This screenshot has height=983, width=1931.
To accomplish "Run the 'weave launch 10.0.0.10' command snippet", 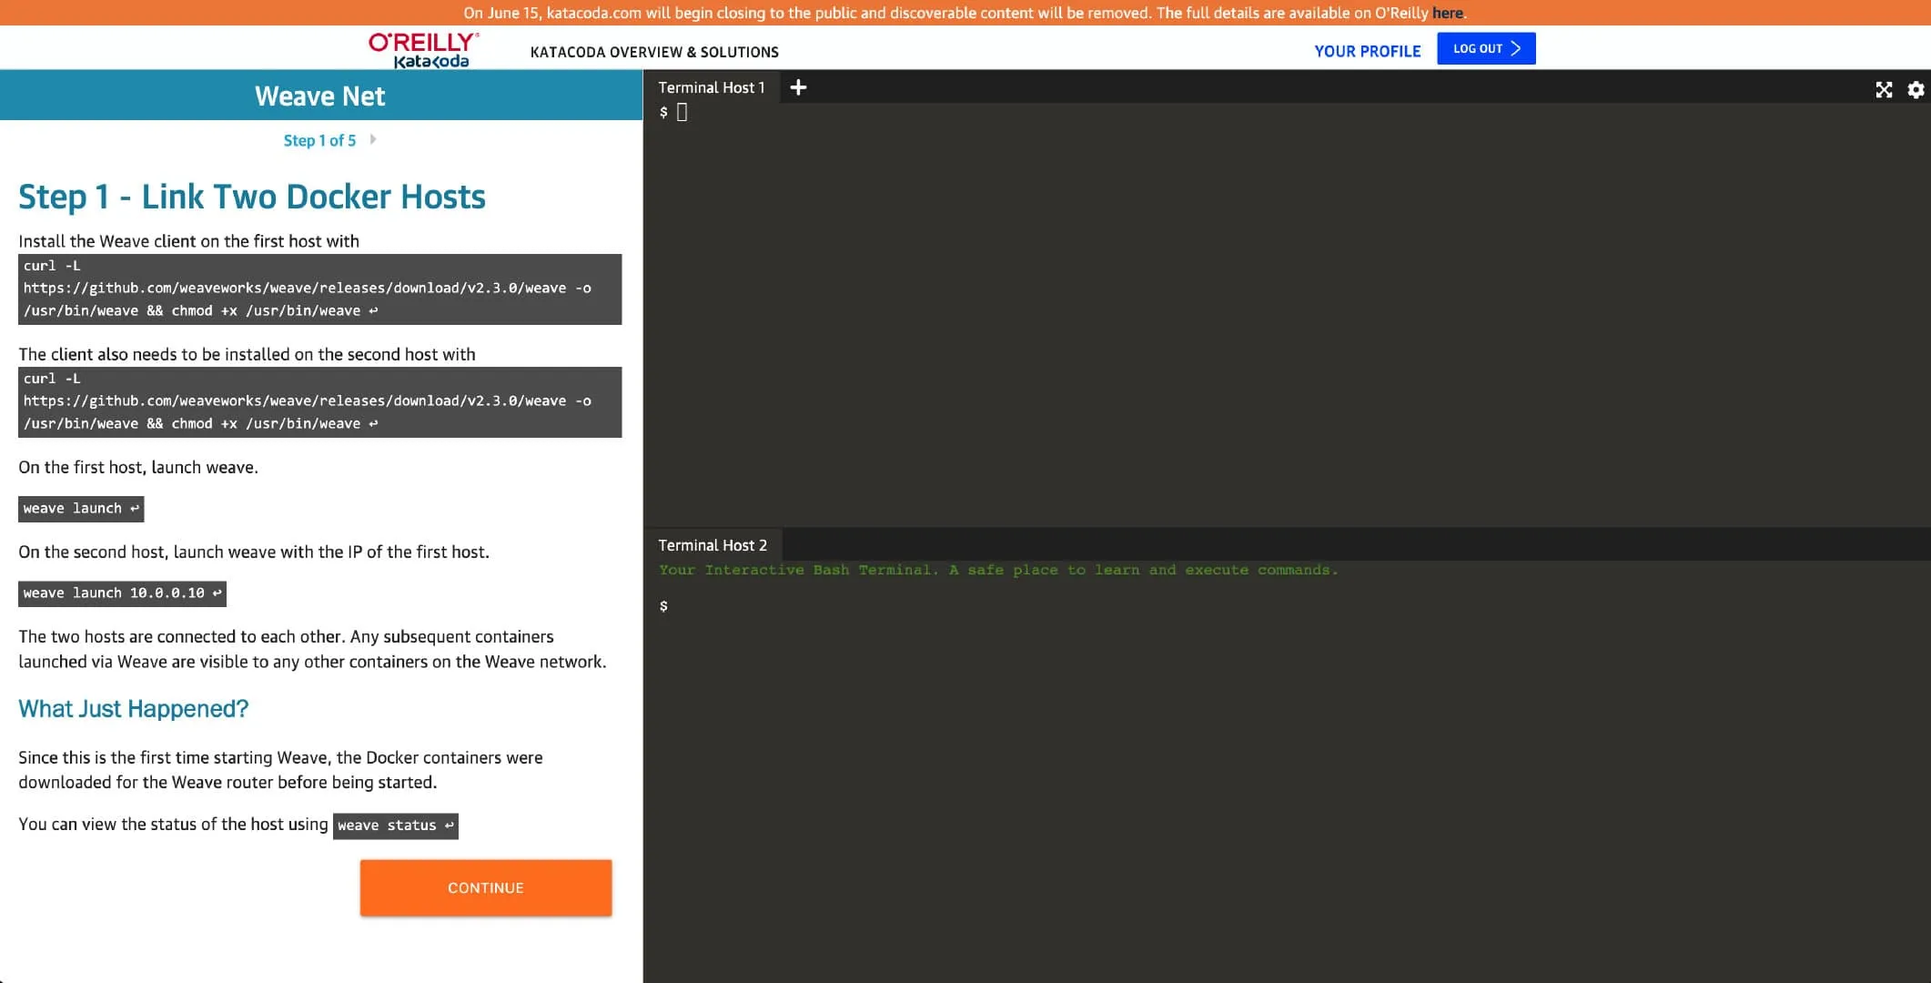I will tap(122, 593).
